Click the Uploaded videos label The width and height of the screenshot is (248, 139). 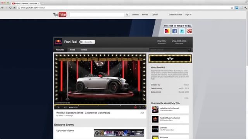(65, 131)
